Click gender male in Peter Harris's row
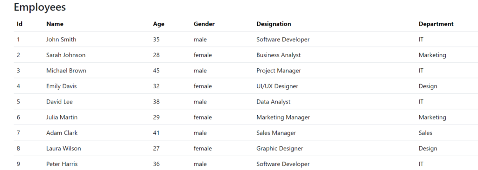478x170 pixels. click(200, 164)
